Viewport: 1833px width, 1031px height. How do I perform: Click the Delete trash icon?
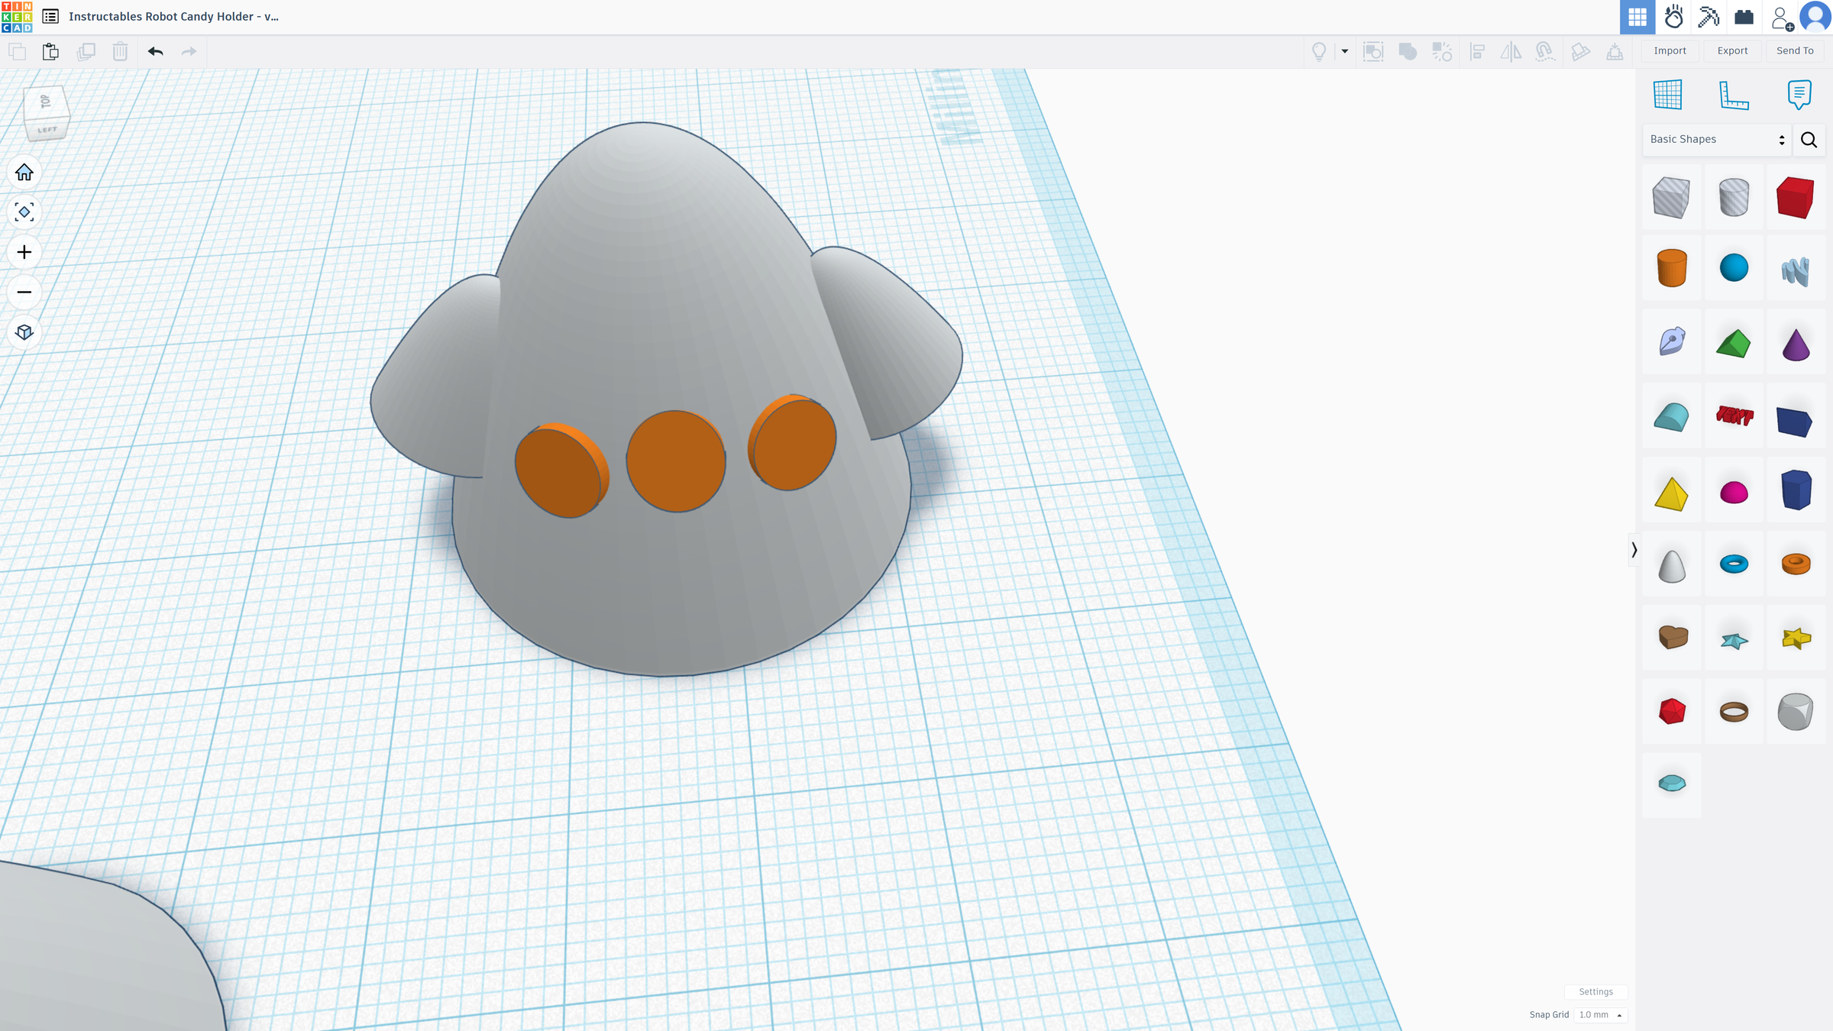click(120, 51)
